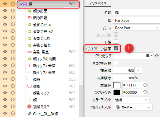The height and width of the screenshot is (117, 160).
Task: Reset the multiply color #FFFFFF
Action: (145, 85)
